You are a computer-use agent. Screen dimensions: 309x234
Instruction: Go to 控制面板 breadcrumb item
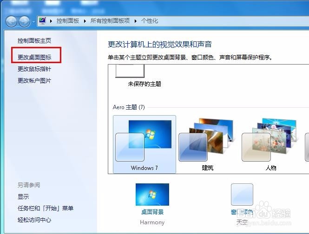point(67,21)
